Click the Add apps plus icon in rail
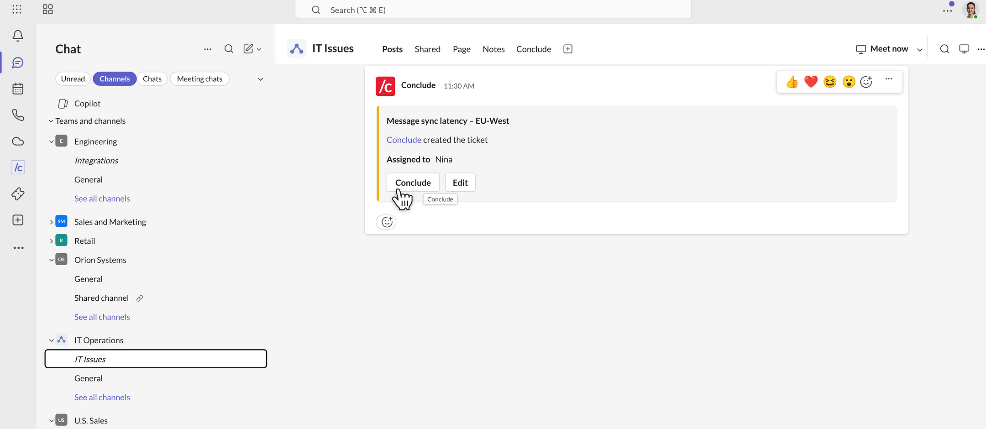Screen dimensions: 986x429 [x=18, y=220]
